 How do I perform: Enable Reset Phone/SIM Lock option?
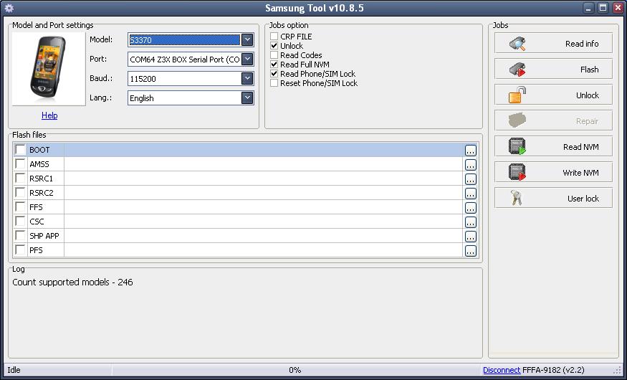pyautogui.click(x=274, y=83)
